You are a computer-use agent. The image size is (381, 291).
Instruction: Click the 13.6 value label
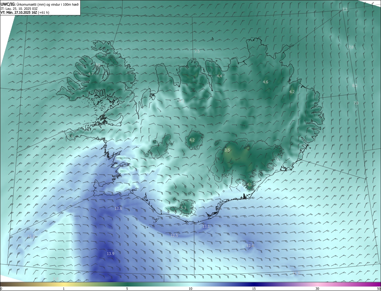click(118, 209)
